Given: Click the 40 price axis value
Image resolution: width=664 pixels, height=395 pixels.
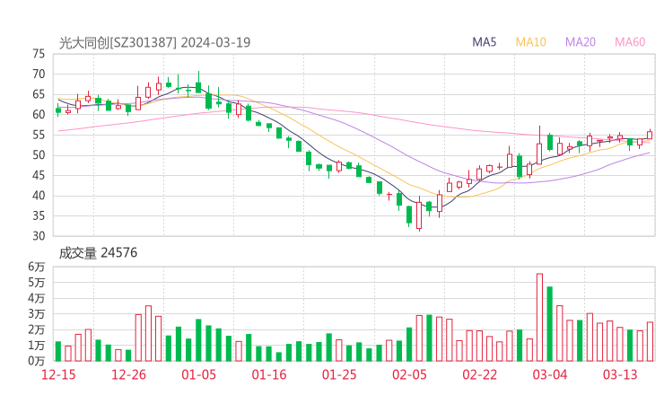Looking at the screenshot, I should (39, 196).
